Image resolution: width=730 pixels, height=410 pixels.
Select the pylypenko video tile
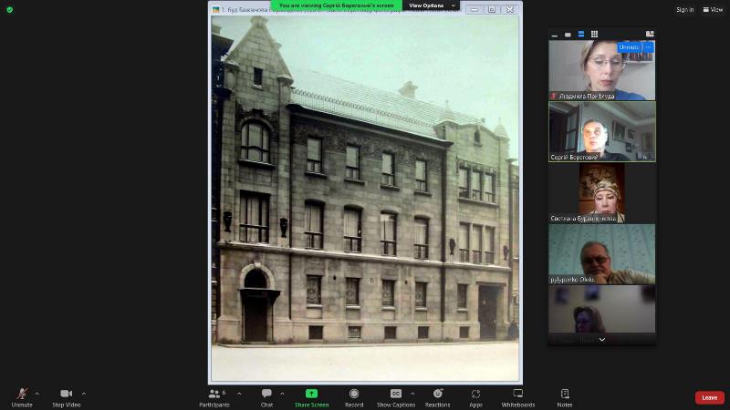click(602, 254)
